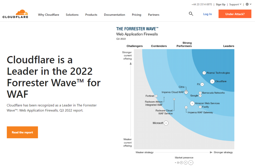Screen dimensions: 255x168
Task: Click the Log In link
Action: point(208,14)
